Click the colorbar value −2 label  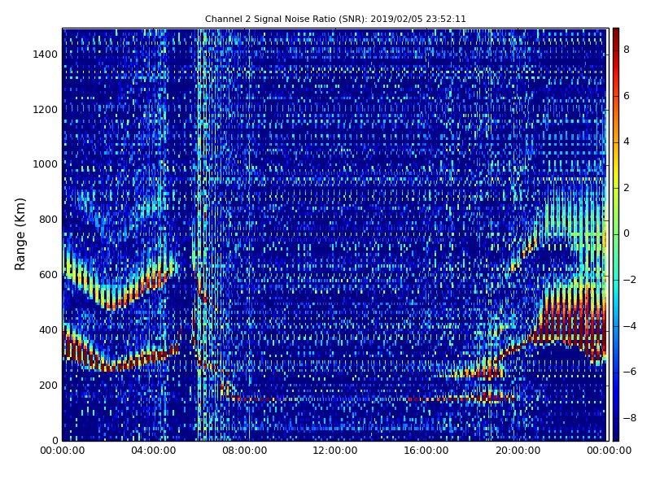tap(630, 280)
